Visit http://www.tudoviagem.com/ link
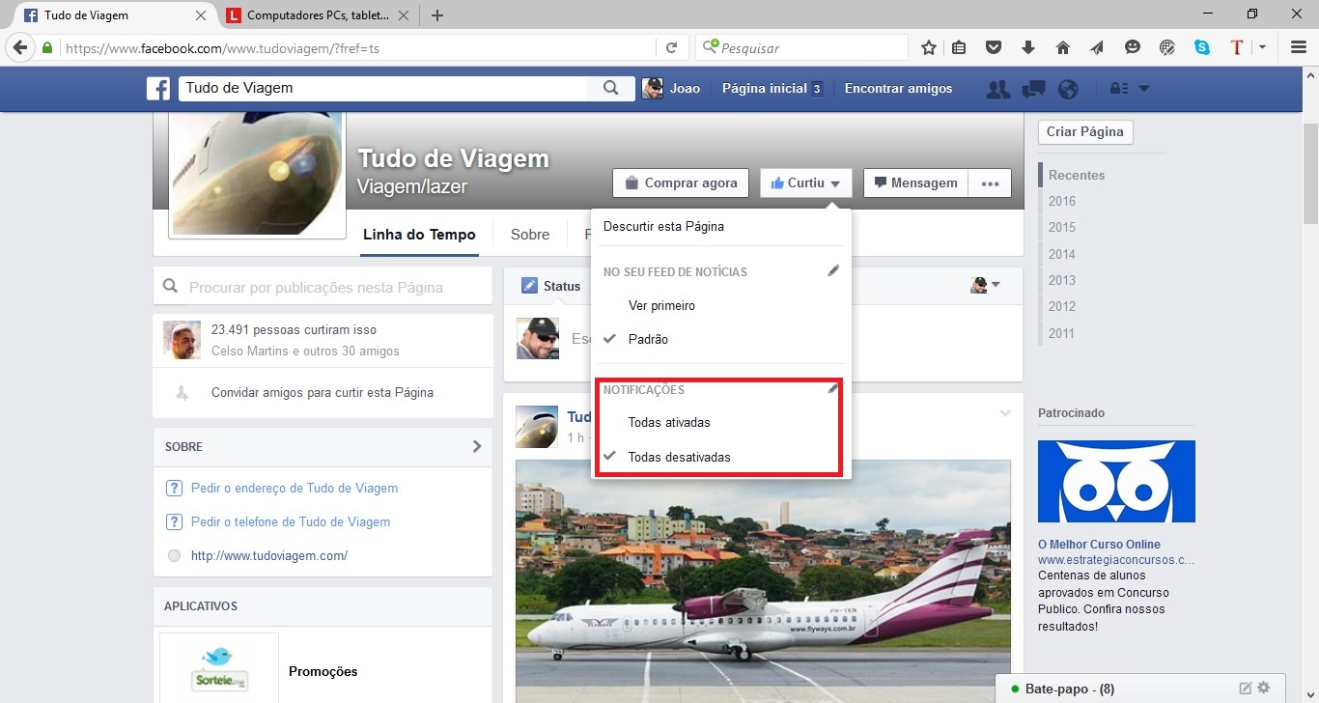Image resolution: width=1319 pixels, height=703 pixels. pos(269,555)
